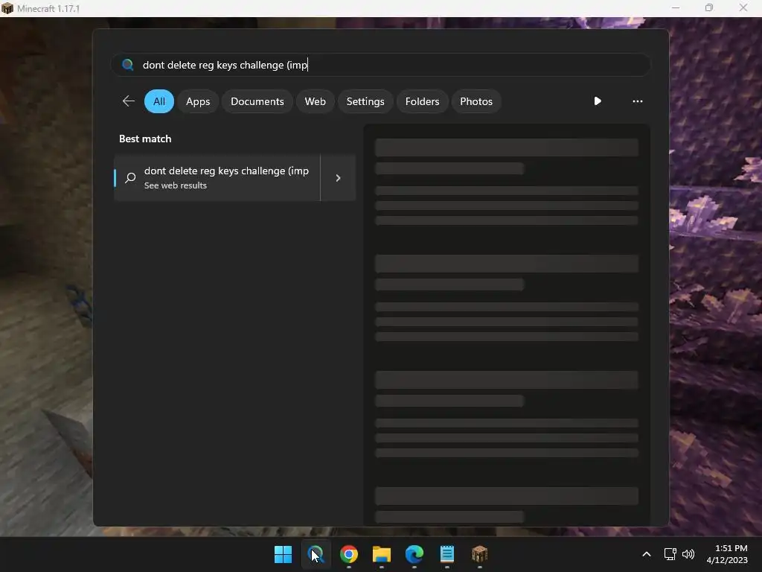Click the back arrow in search panel
This screenshot has height=572, width=762.
(128, 101)
